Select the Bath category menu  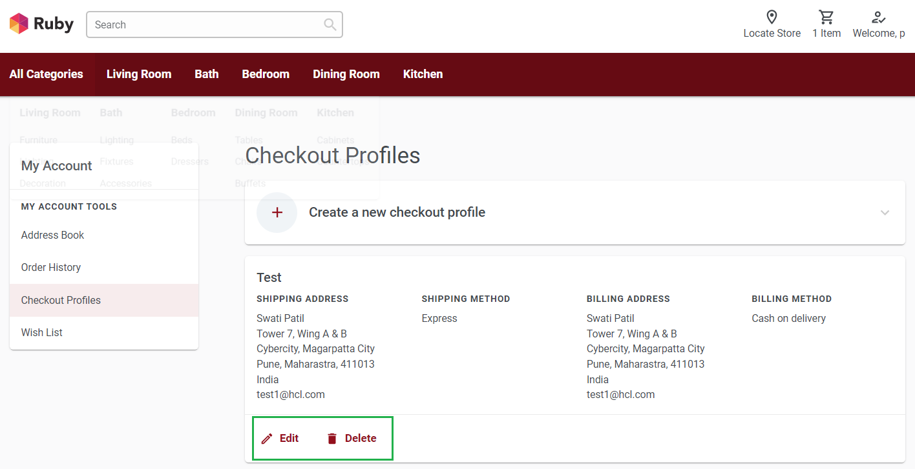[207, 74]
